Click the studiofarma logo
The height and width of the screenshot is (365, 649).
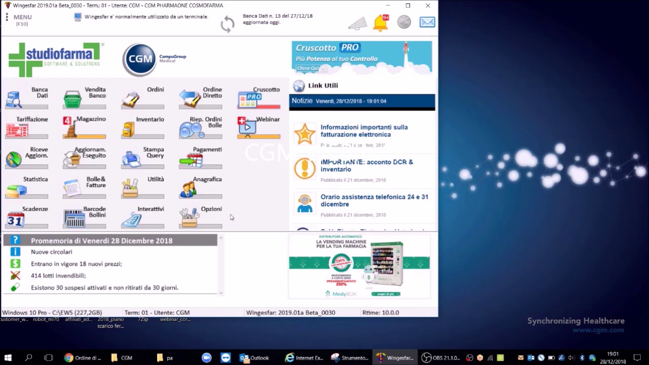pos(56,59)
